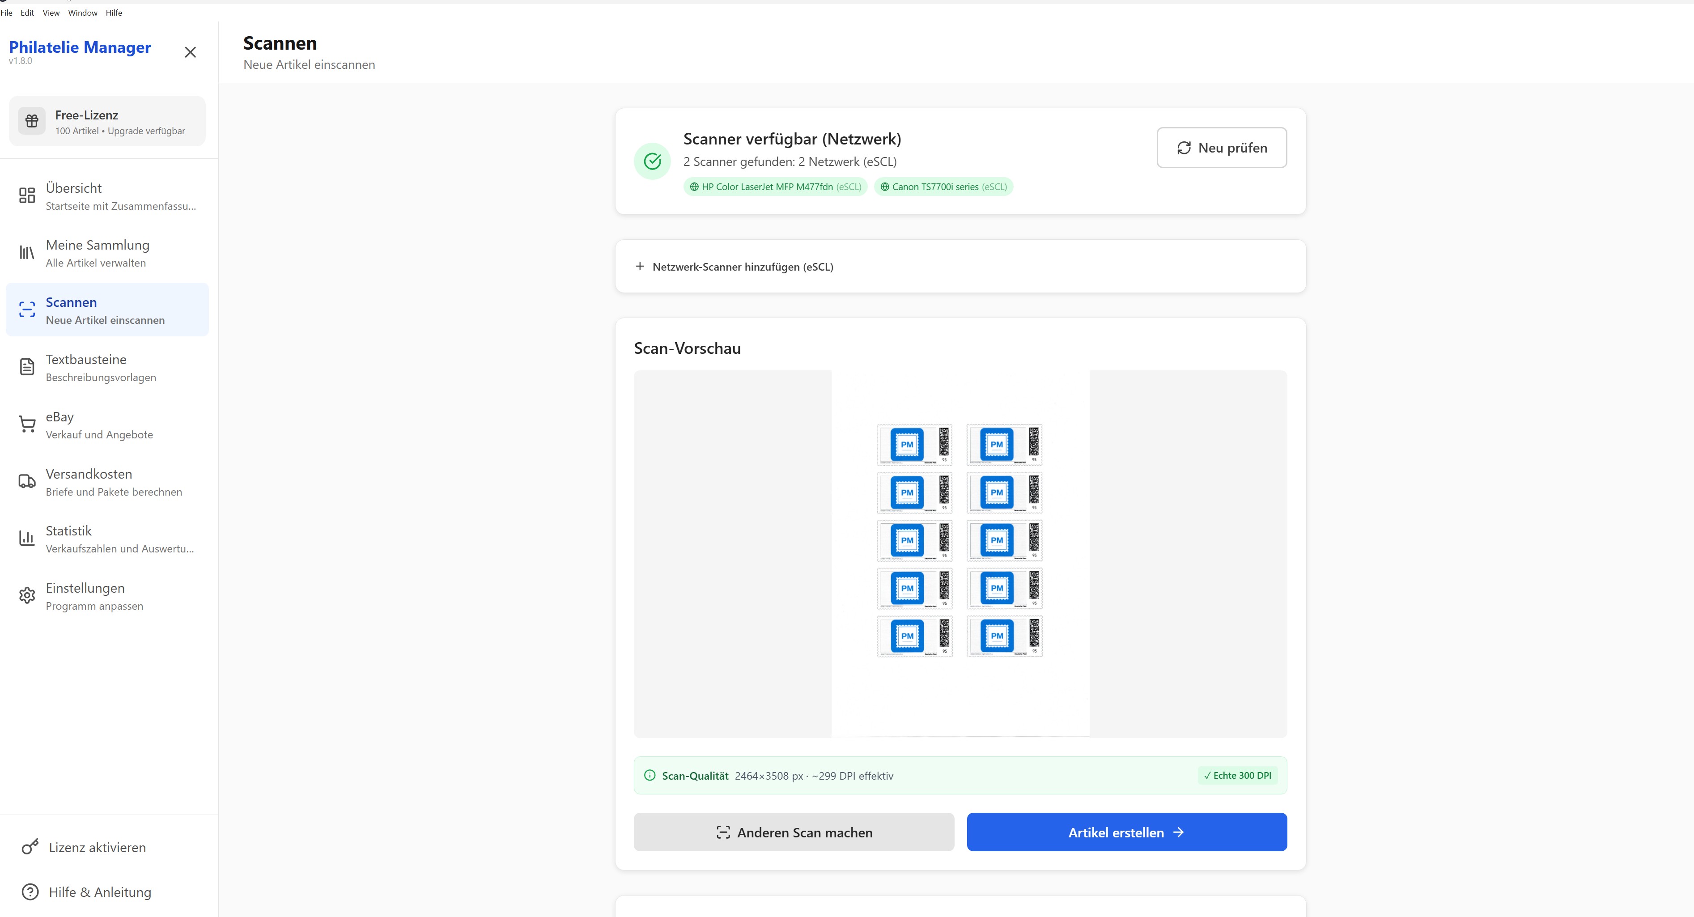Open the View menu
Screen dimensions: 1694x917
(51, 13)
